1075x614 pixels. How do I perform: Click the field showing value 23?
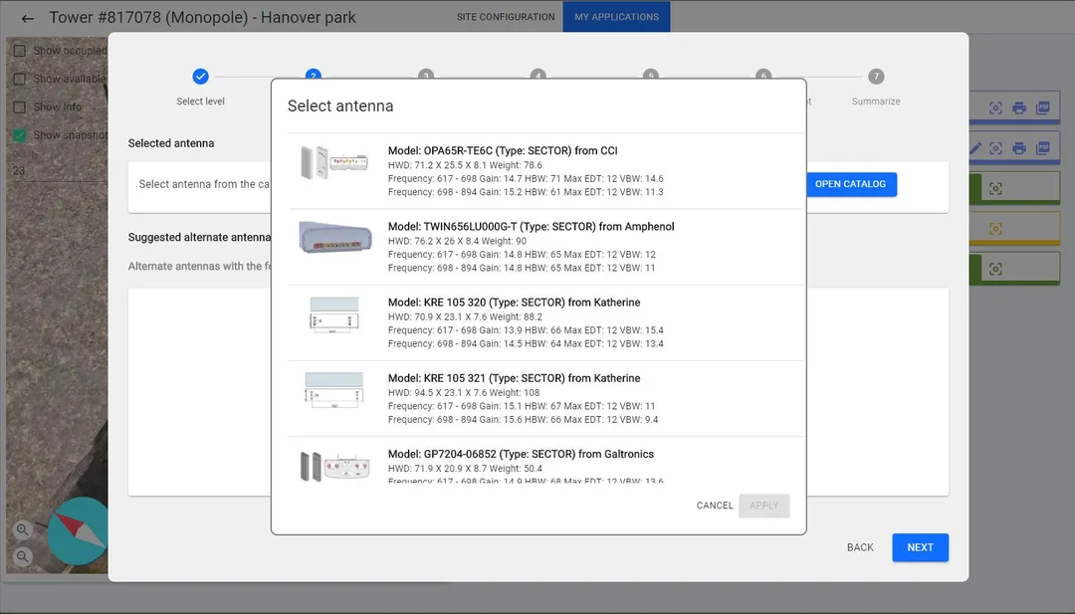[55, 170]
